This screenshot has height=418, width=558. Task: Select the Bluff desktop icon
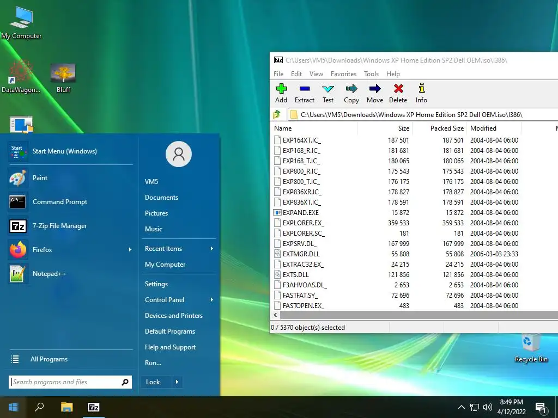[63, 78]
